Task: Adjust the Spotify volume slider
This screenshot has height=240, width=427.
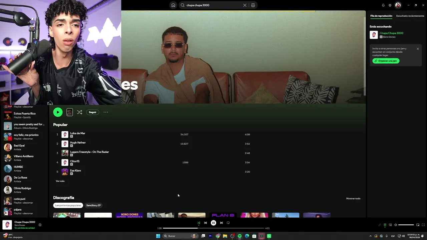Action: coord(406,225)
